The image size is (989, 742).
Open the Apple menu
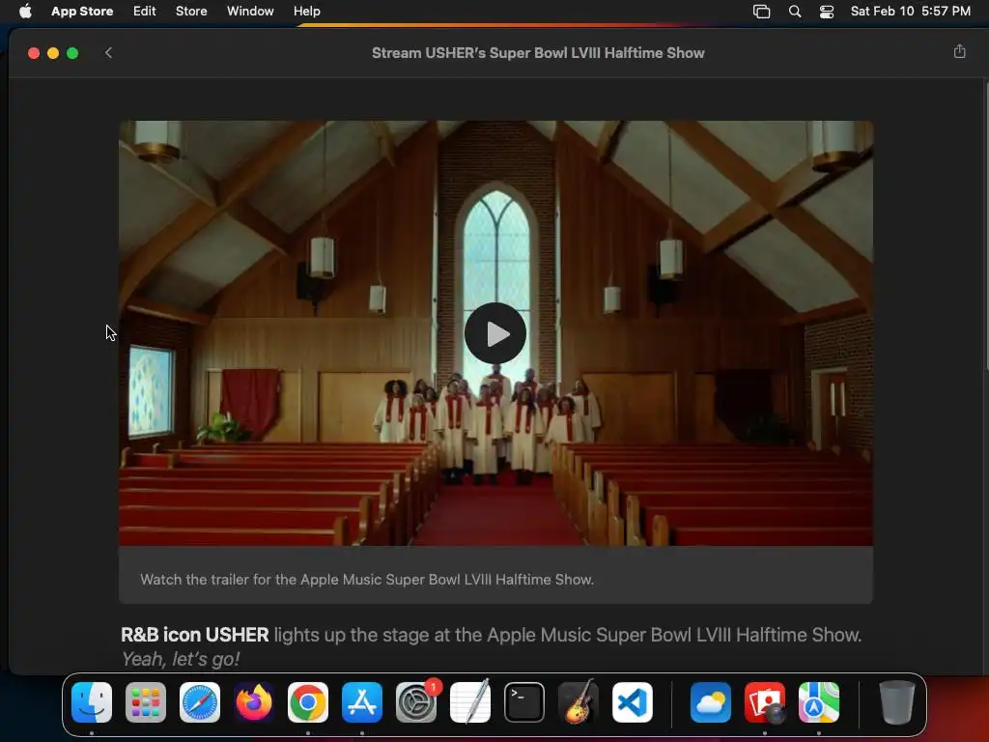(x=25, y=12)
